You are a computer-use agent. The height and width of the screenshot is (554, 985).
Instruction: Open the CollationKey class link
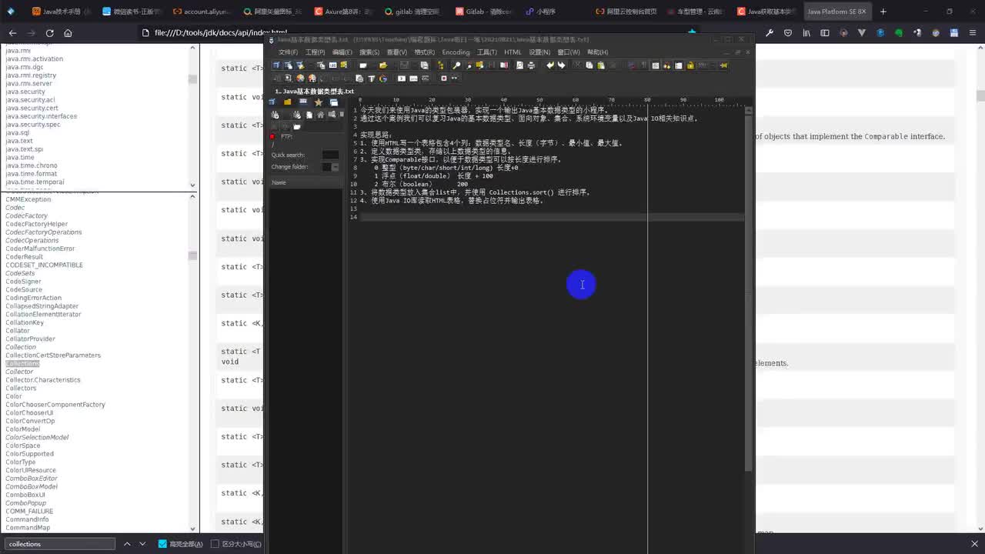click(25, 322)
